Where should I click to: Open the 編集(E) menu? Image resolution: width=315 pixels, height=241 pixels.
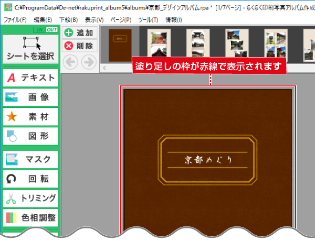click(x=43, y=20)
